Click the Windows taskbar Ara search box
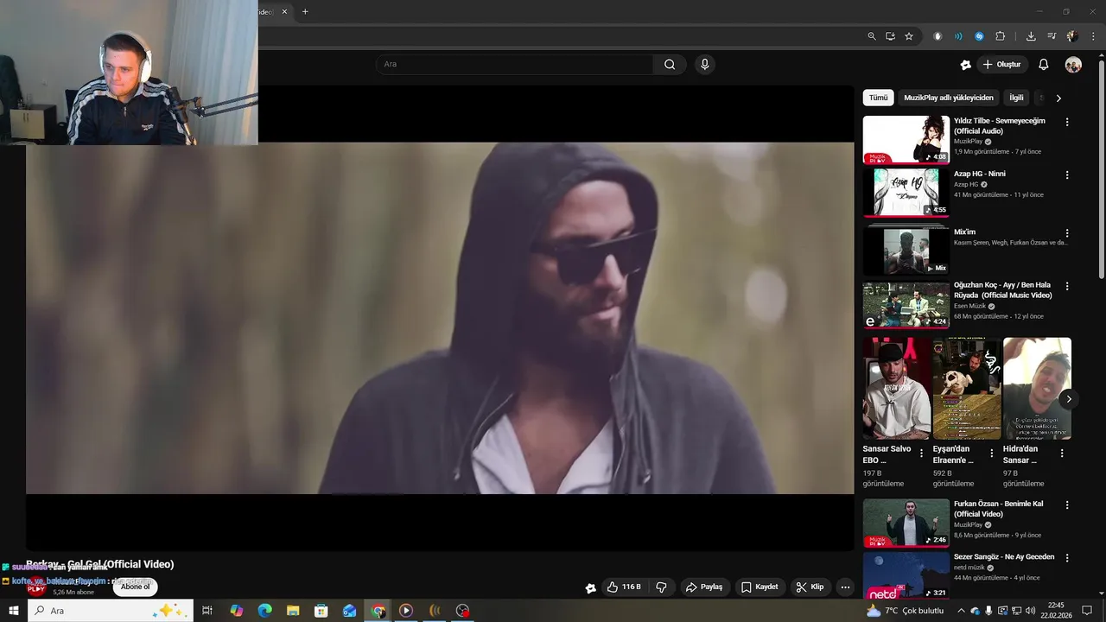This screenshot has height=622, width=1106. [x=111, y=611]
